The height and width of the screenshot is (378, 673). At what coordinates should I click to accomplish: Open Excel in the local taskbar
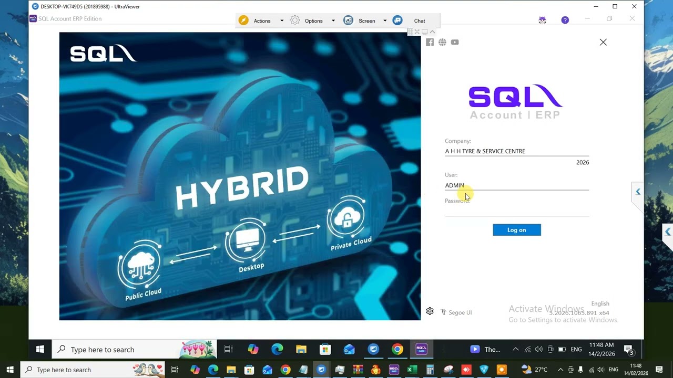tap(412, 370)
